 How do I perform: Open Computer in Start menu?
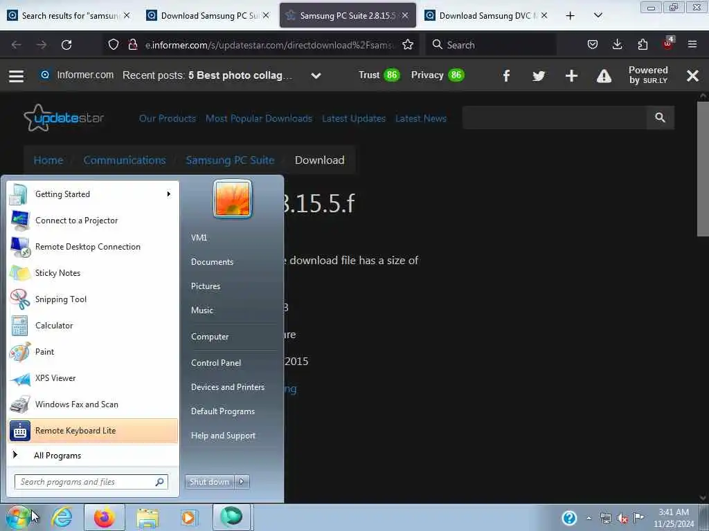pyautogui.click(x=210, y=337)
